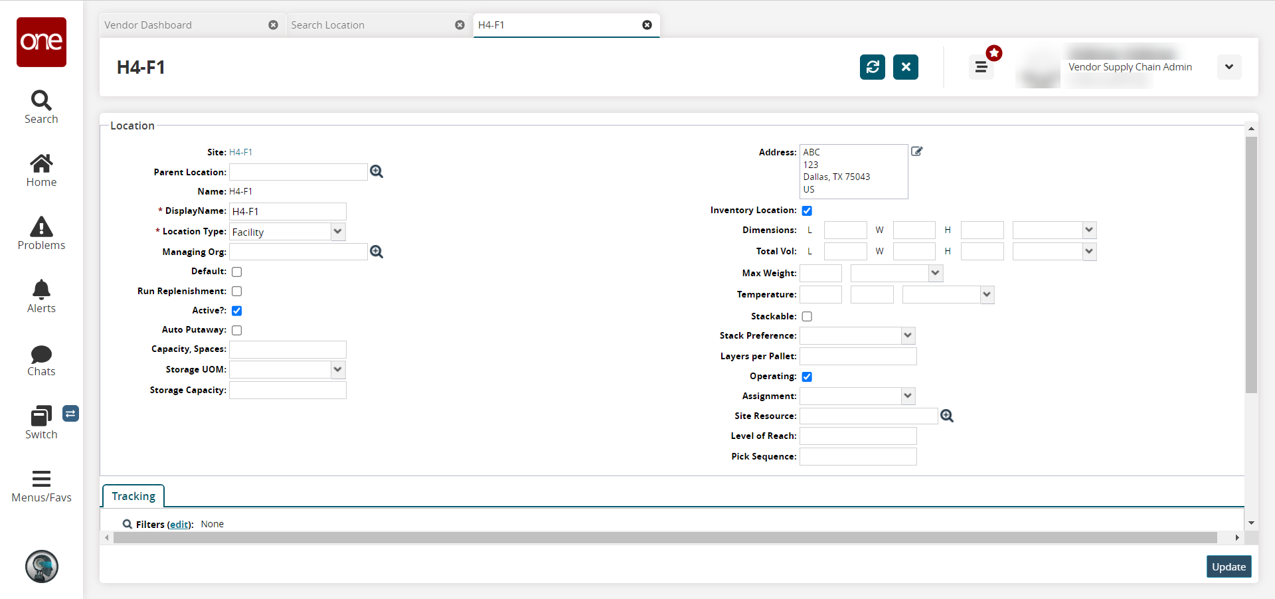Open Menus/Favs in sidebar
The width and height of the screenshot is (1275, 599).
[41, 487]
